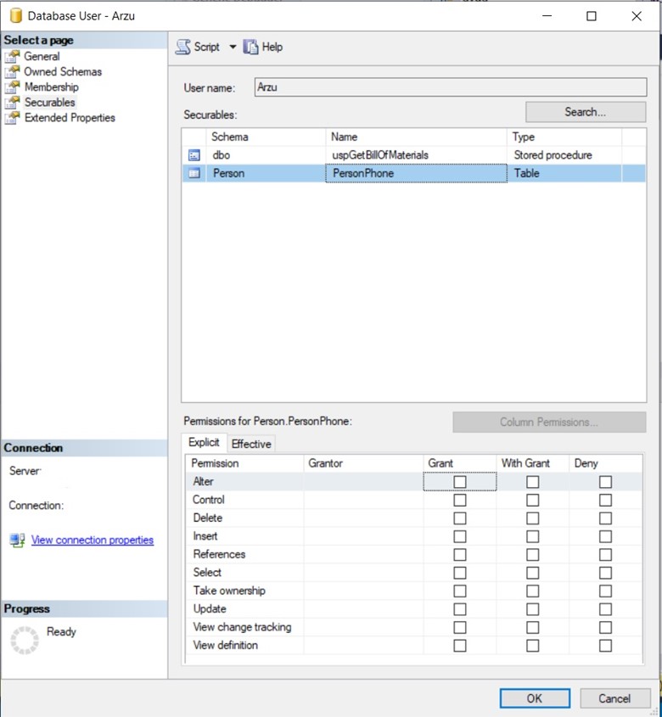Select the General page icon
Viewport: 662px width, 717px height.
pos(12,57)
